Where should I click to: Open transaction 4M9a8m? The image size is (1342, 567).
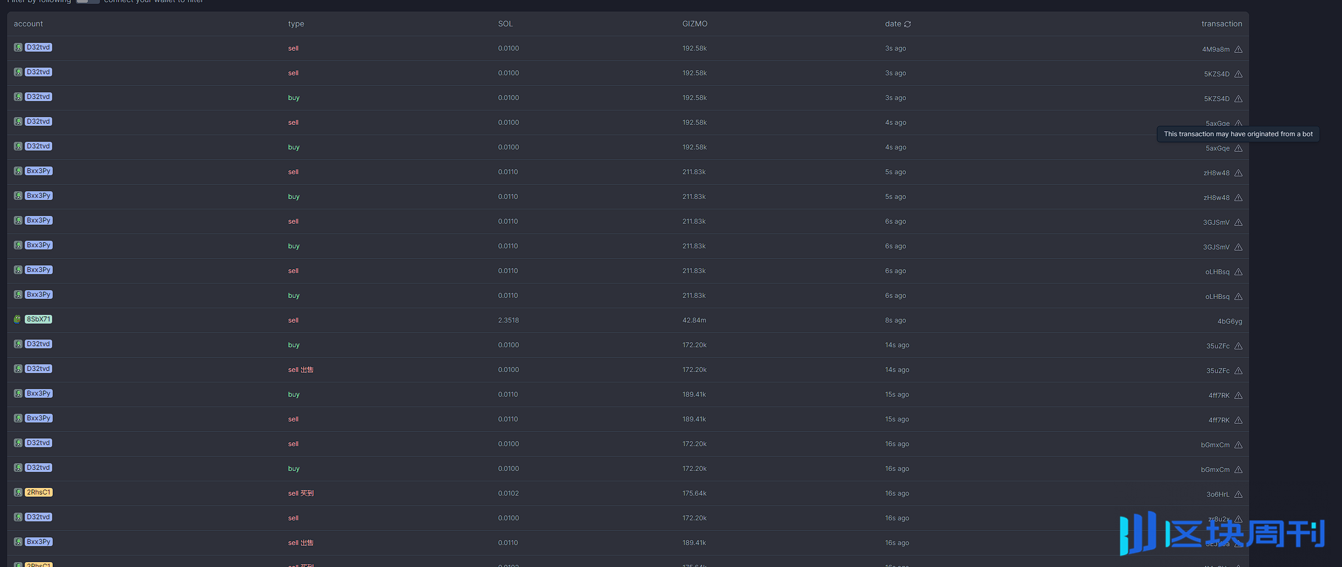pos(1216,49)
